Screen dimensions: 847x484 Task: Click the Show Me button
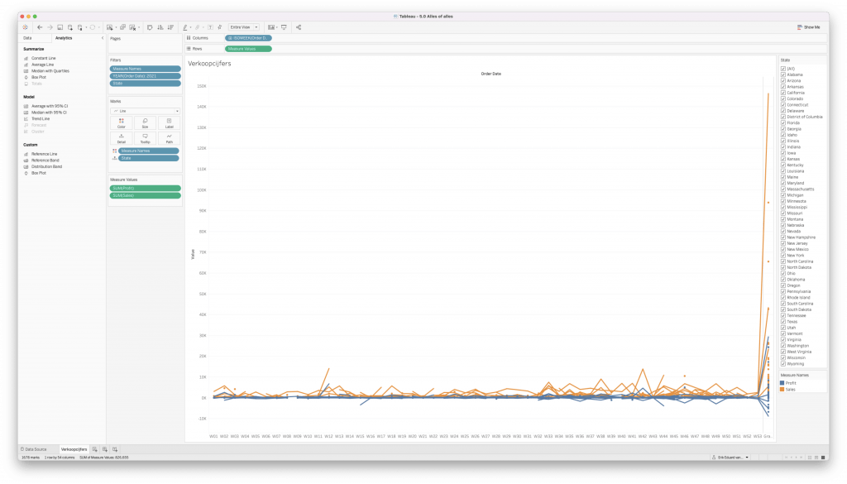click(809, 27)
